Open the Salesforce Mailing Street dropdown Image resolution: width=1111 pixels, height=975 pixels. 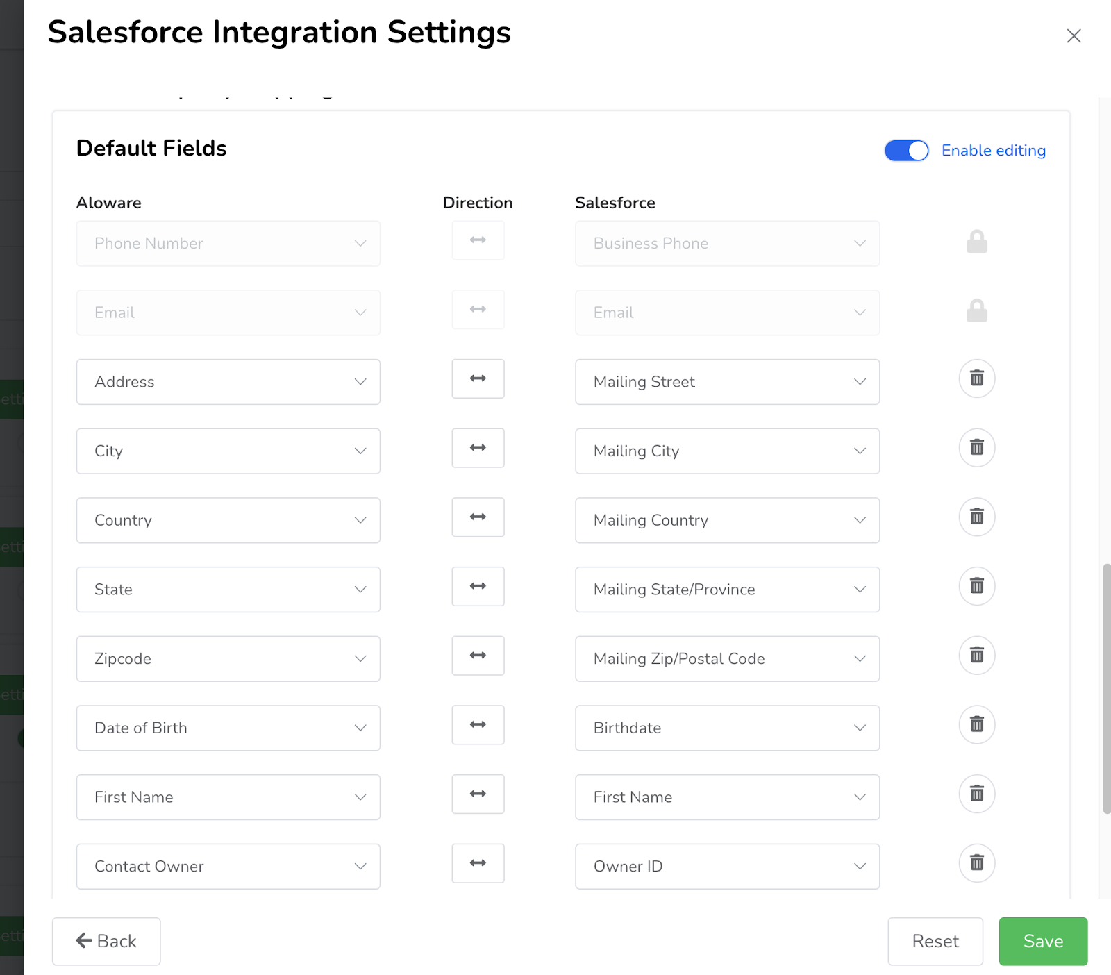pos(727,382)
